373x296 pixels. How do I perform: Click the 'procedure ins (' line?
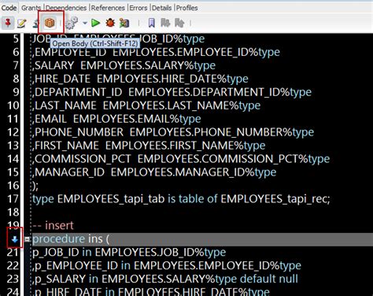point(71,239)
